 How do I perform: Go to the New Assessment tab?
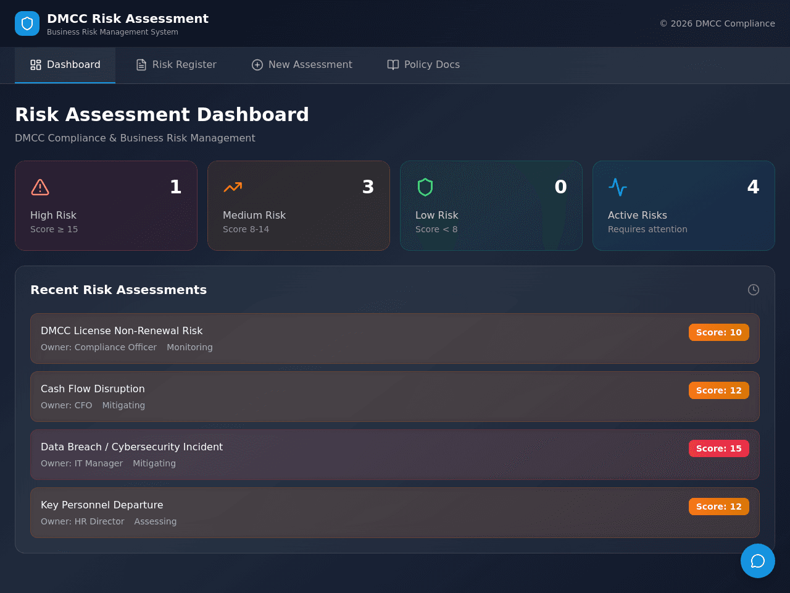click(x=302, y=65)
